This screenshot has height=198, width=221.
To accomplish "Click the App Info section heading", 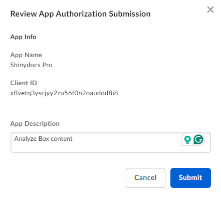I will click(x=23, y=37).
